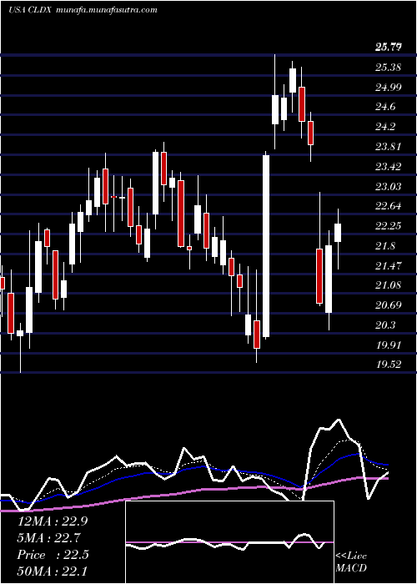Viewport: 417px width, 584px height.
Task: Click the tallest white candlestick body
Action: pyautogui.click(x=266, y=246)
